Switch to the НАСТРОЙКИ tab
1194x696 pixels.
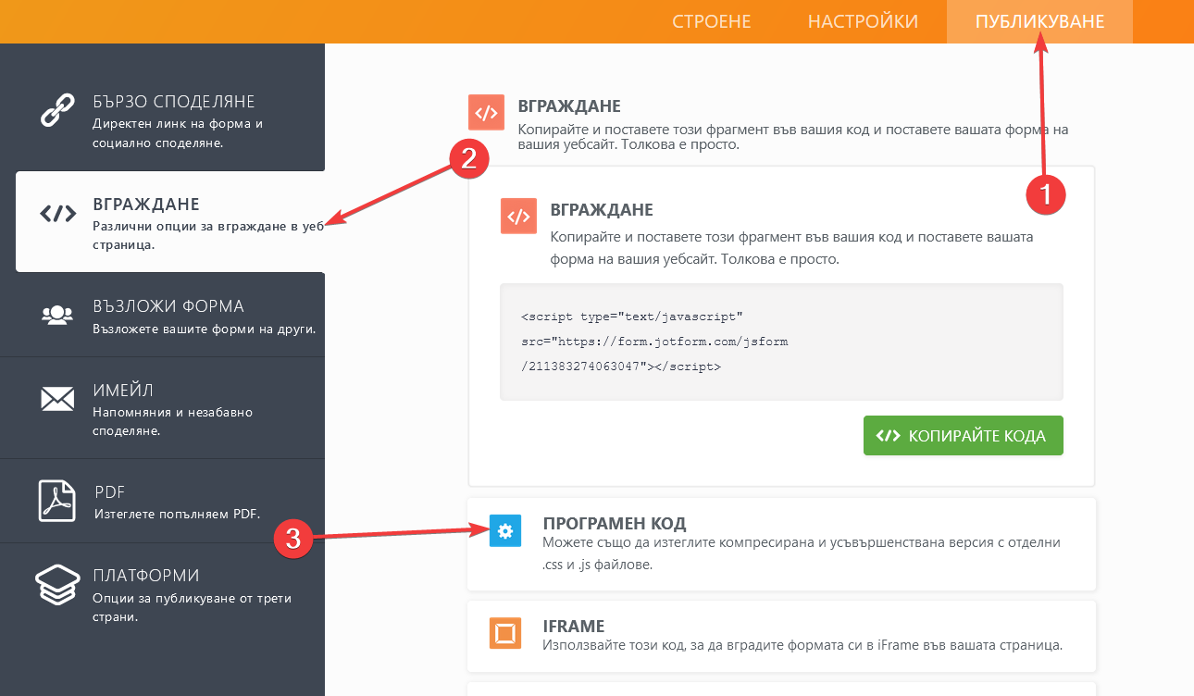tap(863, 21)
